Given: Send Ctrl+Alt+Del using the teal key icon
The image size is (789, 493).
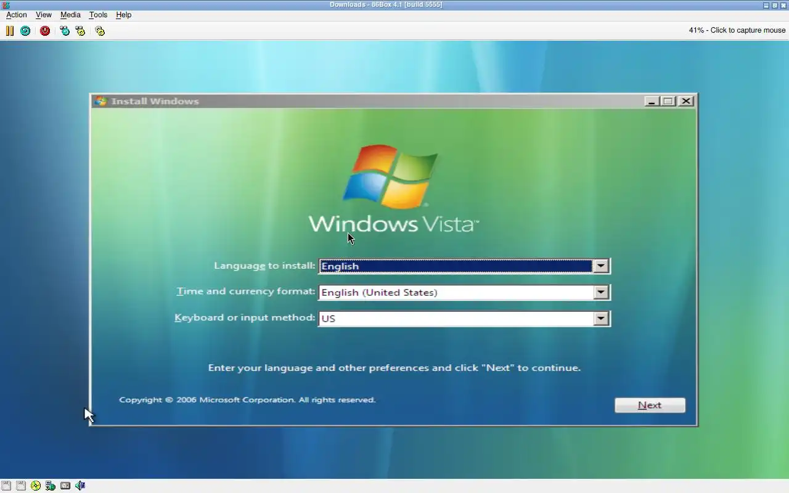Looking at the screenshot, I should pos(65,30).
